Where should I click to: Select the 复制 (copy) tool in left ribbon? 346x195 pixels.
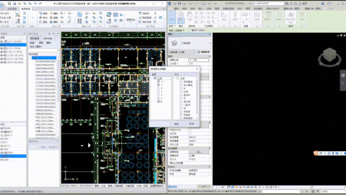43,13
